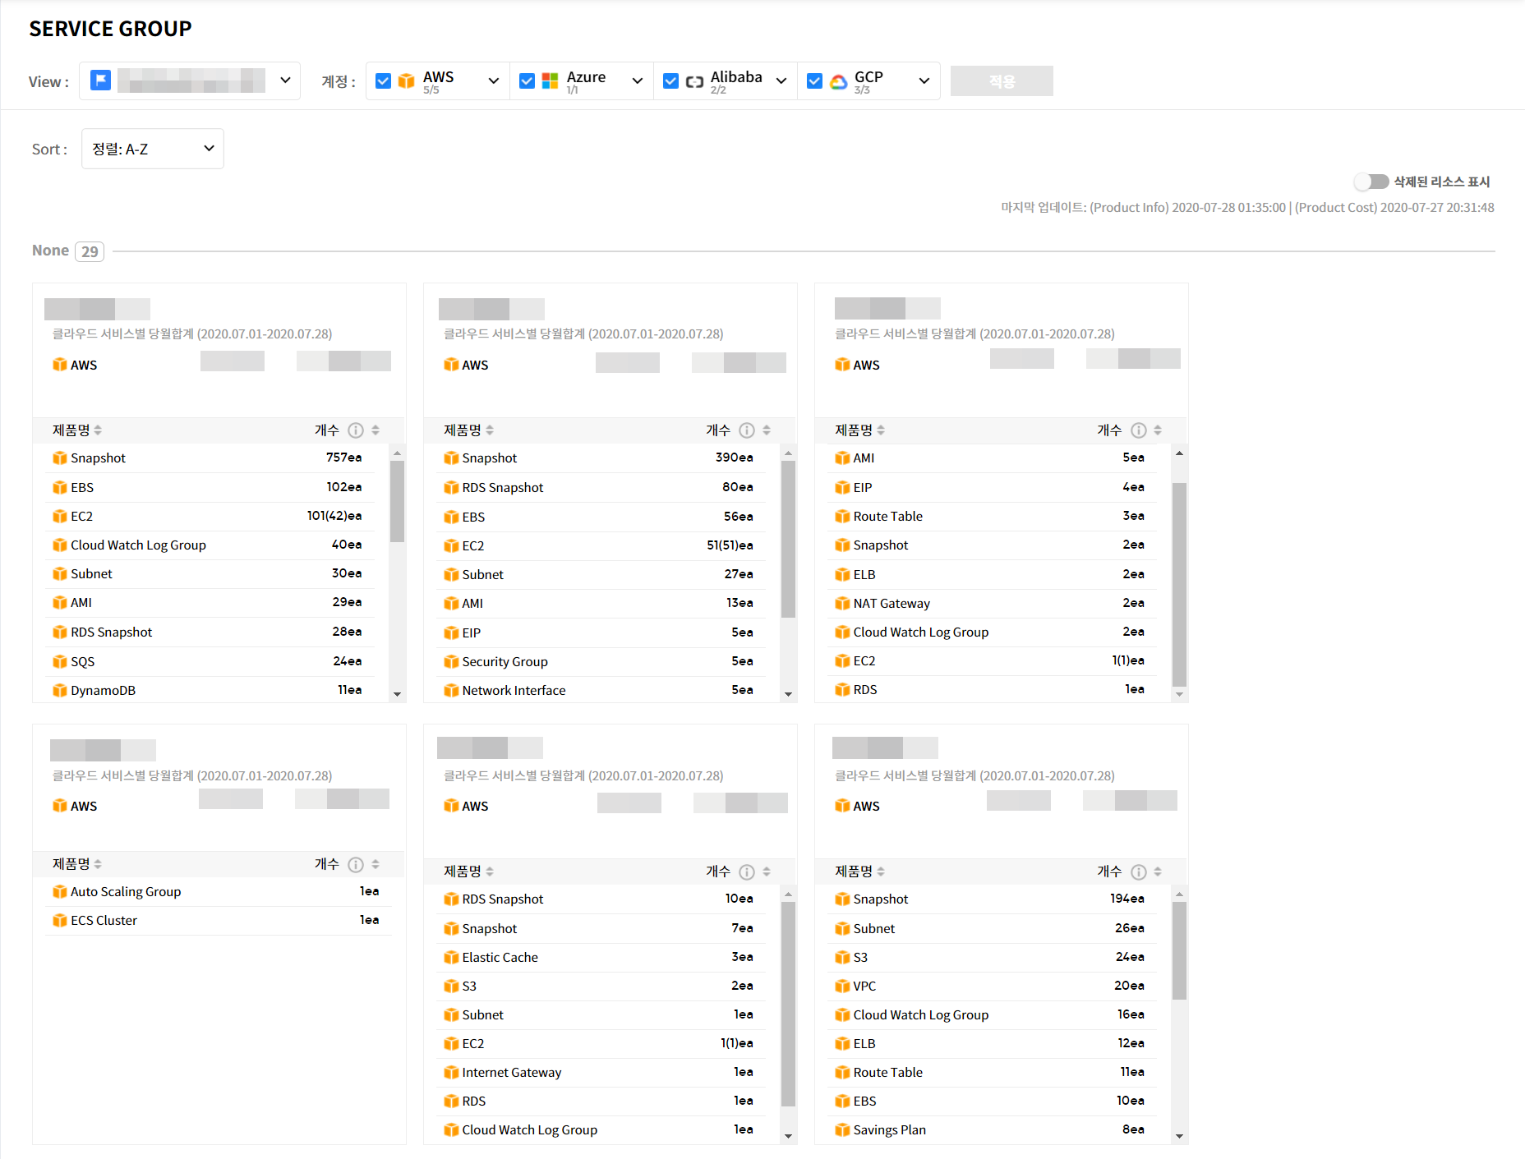Image resolution: width=1525 pixels, height=1159 pixels.
Task: Toggle 삭제된 리소스 표시 switch
Action: click(x=1371, y=182)
